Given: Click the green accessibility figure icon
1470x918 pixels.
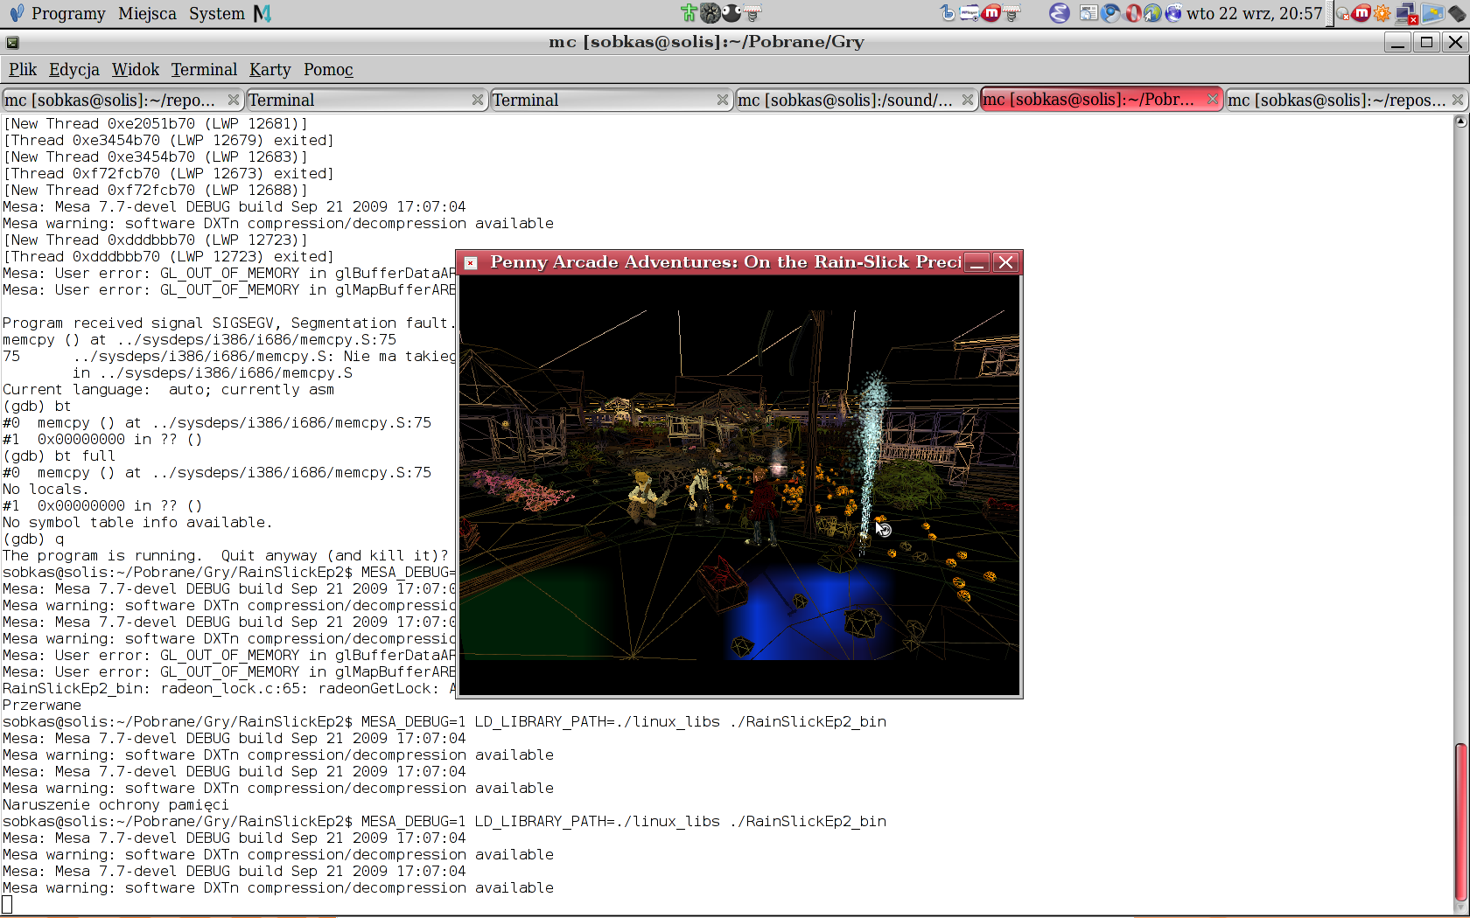Looking at the screenshot, I should click(x=689, y=13).
